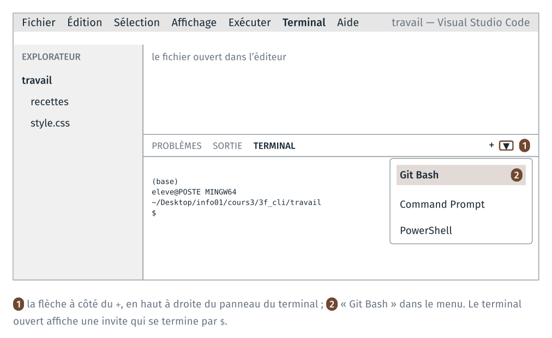Image resolution: width=552 pixels, height=338 pixels.
Task: Click the eleve@POSTE MINGW64 line
Action: pos(194,192)
